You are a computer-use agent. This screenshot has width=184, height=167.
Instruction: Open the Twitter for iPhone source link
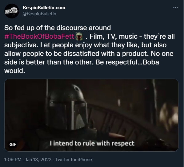tap(74, 160)
